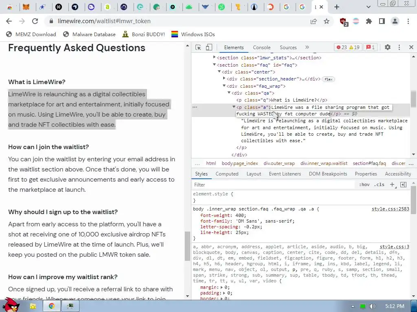Open the tab search dropdown arrow
The image size is (417, 312).
[x=368, y=7]
